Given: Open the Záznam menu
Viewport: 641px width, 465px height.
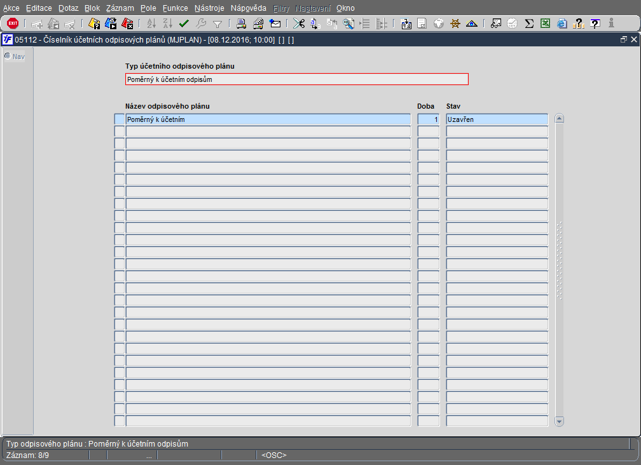Looking at the screenshot, I should [120, 8].
